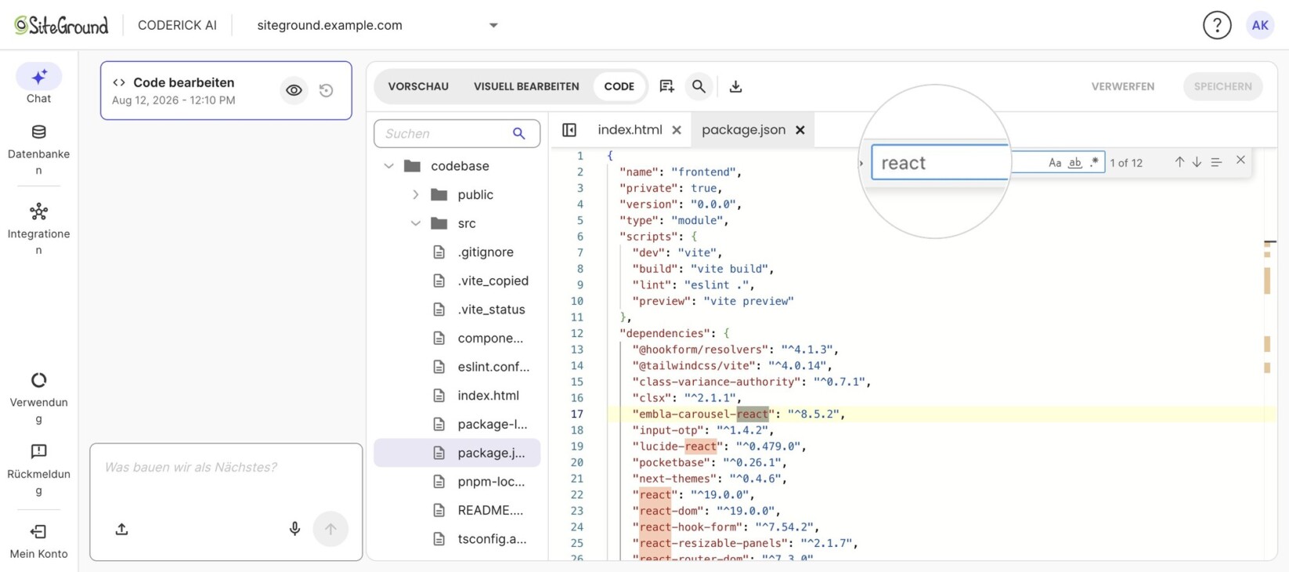The image size is (1289, 572).
Task: Open Mein Konto in the sidebar
Action: (38, 541)
